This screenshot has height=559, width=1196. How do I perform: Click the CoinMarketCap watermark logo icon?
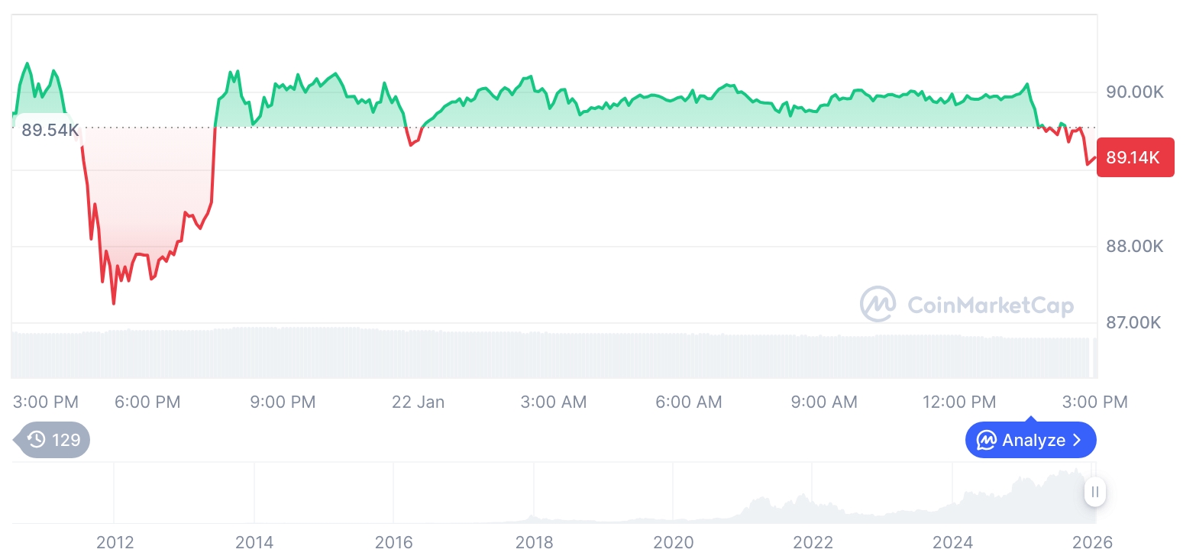(878, 305)
